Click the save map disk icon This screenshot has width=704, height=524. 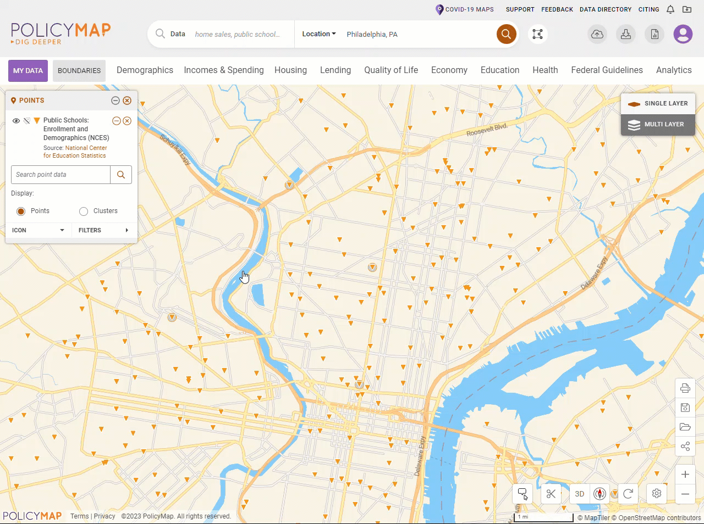coord(685,408)
